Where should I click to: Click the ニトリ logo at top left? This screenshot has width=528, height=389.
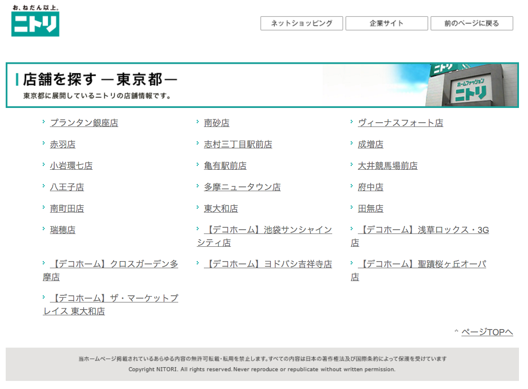(x=35, y=21)
